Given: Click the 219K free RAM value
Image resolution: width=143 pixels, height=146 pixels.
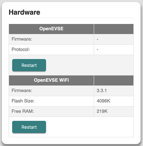Looking at the screenshot, I should 102,111.
